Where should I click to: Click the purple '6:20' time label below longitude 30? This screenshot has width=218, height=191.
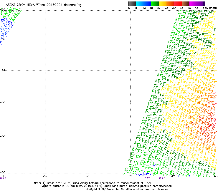pyautogui.click(x=3, y=178)
